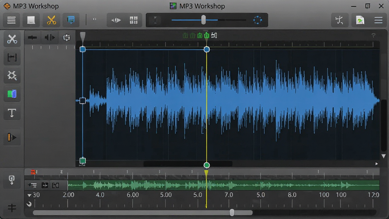Screen dimensions: 389x219
Task: Click the split branch icon at top right
Action: point(339,20)
